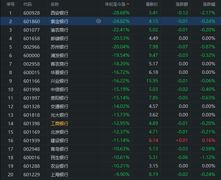Viewport: 221px width, 180px height.
Task: Click stock code 601998
Action: 32,89
